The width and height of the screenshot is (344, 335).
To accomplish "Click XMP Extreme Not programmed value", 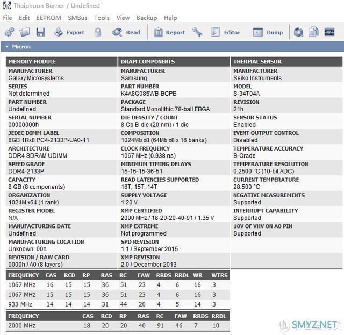I will [x=144, y=233].
